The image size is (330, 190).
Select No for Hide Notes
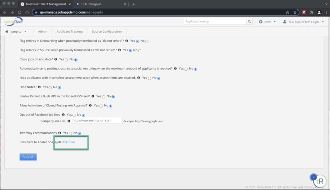(59, 88)
